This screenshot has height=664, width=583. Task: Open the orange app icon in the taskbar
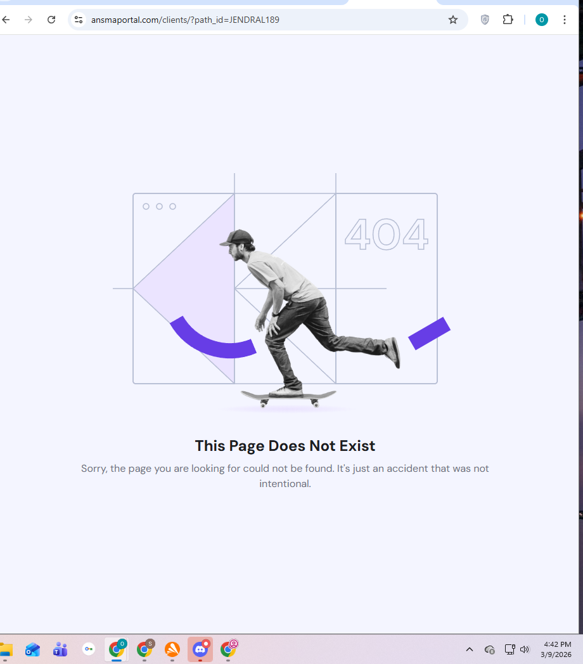pyautogui.click(x=172, y=649)
